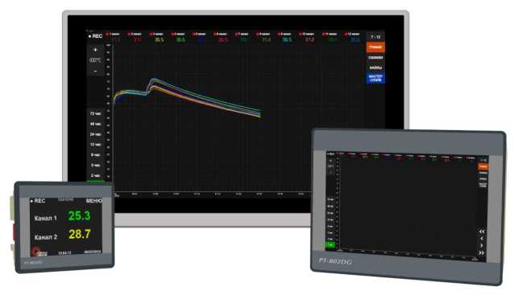Open МЕНЮ on the small device
514x295 pixels.
[x=93, y=200]
